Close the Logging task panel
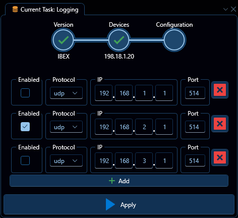The image size is (238, 218). coord(233,9)
